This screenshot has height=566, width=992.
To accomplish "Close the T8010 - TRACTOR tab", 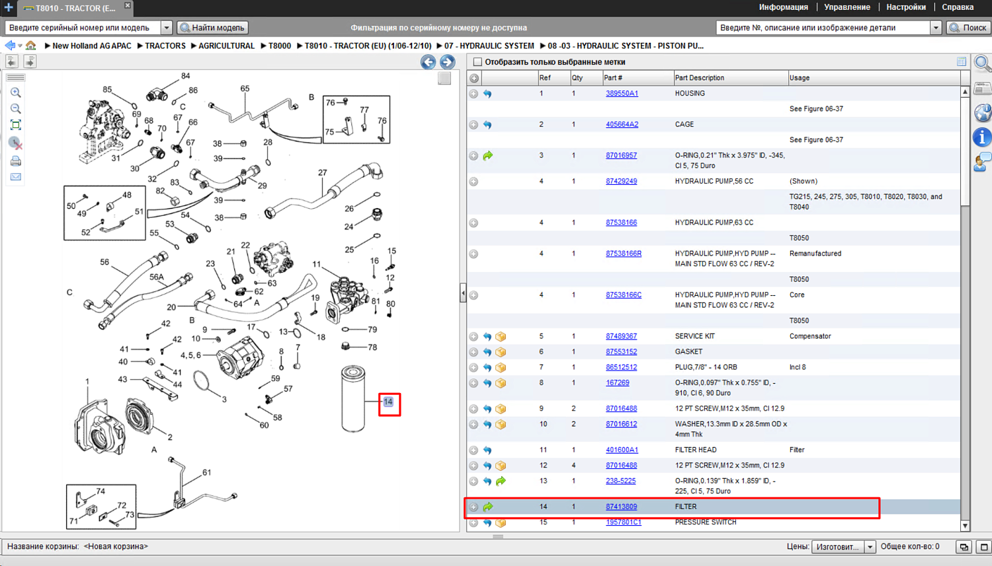I will click(128, 5).
